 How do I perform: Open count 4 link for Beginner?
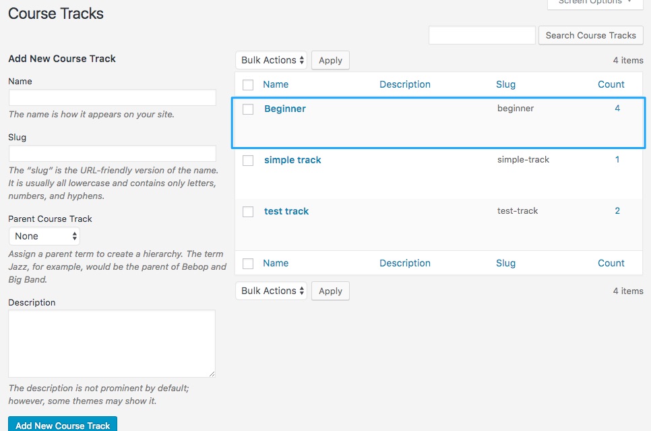point(617,108)
